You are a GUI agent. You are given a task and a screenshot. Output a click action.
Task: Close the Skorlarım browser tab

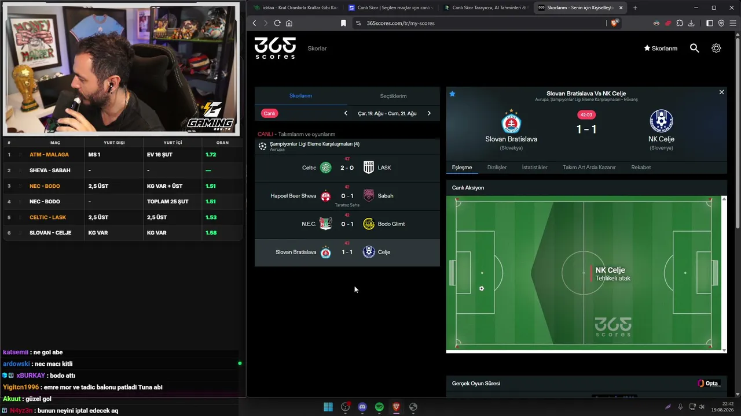pyautogui.click(x=621, y=8)
